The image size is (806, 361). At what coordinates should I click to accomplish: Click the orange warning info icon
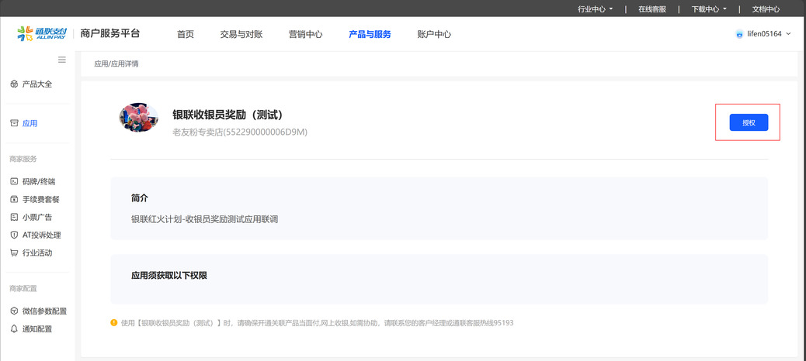[x=114, y=322]
